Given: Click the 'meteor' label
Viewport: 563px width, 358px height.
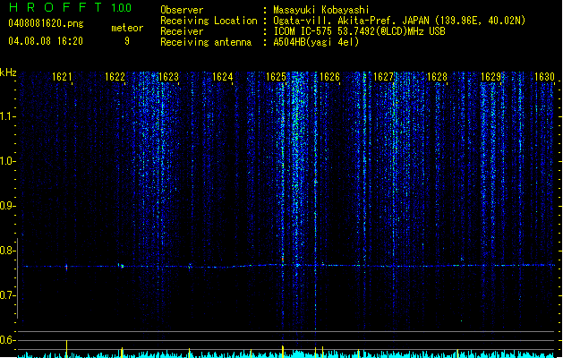Looking at the screenshot, I should point(127,28).
